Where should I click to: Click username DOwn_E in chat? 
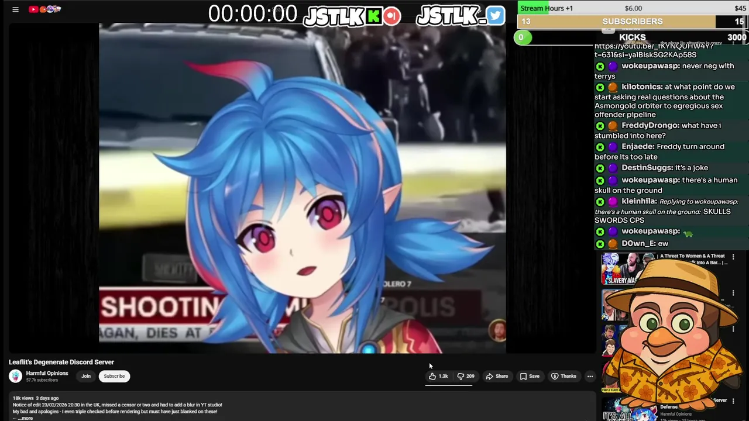point(638,243)
